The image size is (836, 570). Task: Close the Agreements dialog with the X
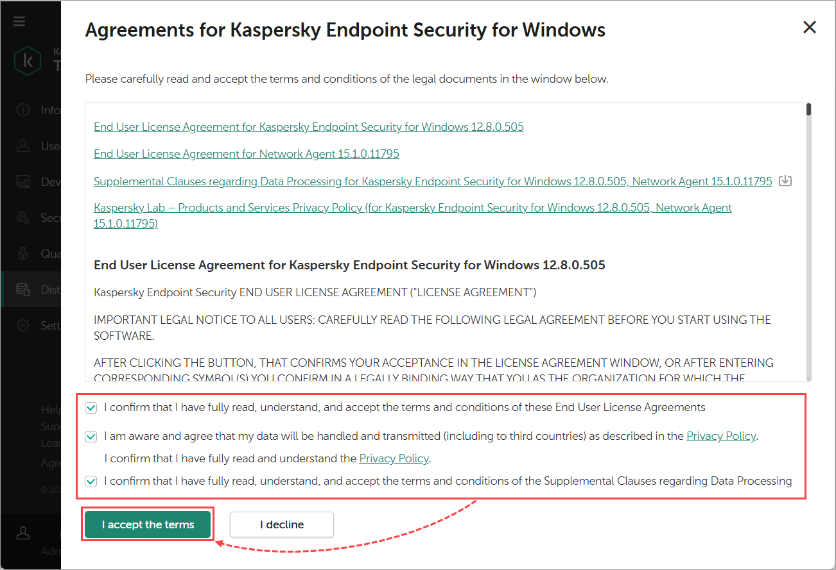810,27
